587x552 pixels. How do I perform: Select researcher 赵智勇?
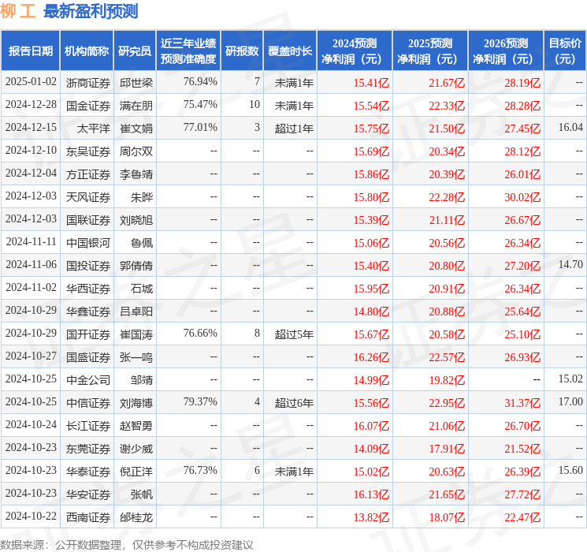[x=136, y=426]
